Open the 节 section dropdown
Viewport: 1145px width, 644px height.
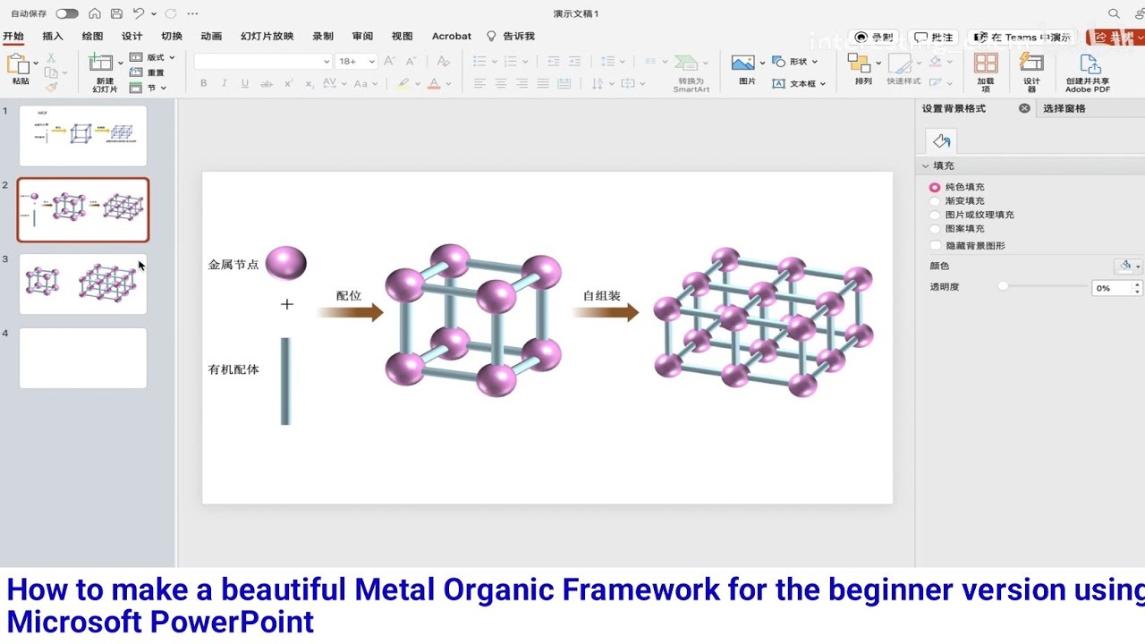pos(148,88)
